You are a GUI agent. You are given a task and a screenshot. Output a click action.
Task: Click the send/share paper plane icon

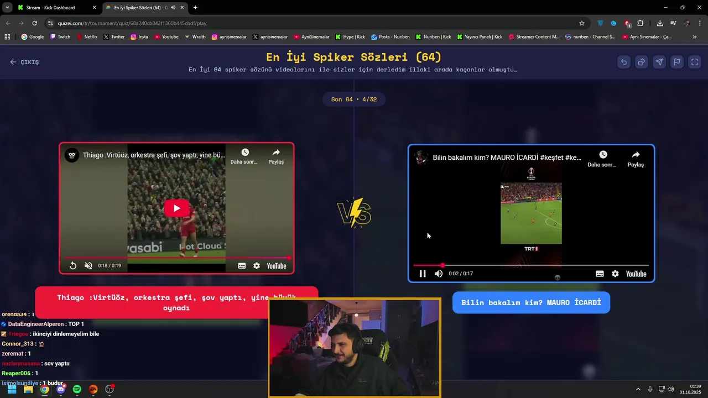pyautogui.click(x=659, y=62)
